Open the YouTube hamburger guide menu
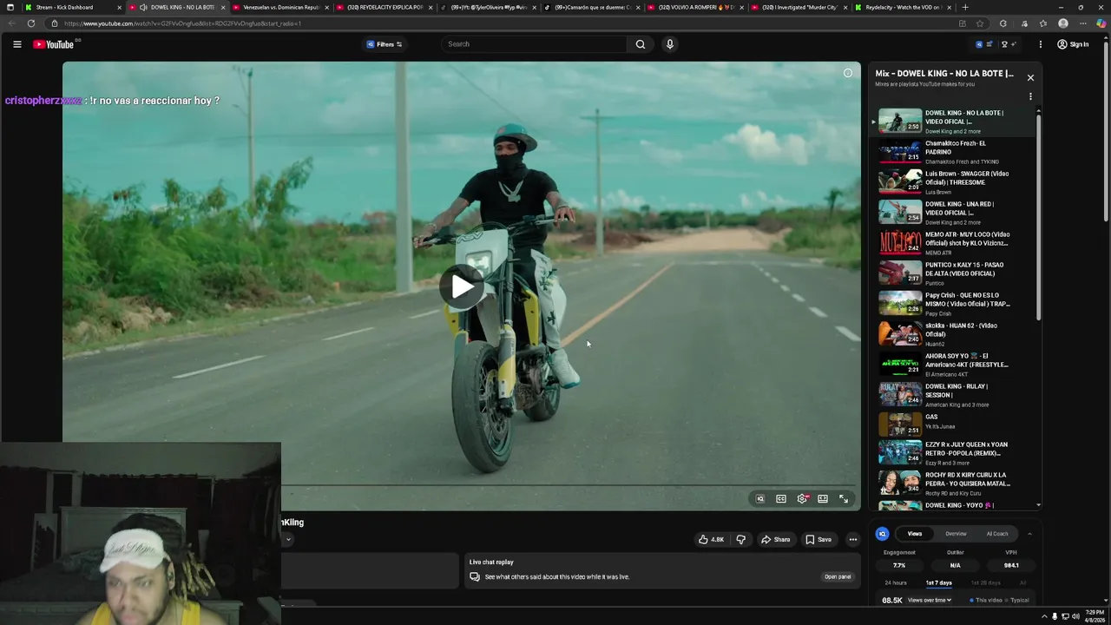 [16, 44]
